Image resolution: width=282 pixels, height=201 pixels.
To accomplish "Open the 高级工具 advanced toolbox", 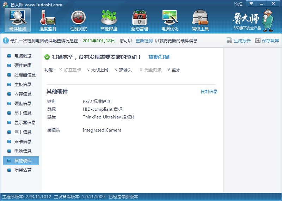I will click(200, 20).
